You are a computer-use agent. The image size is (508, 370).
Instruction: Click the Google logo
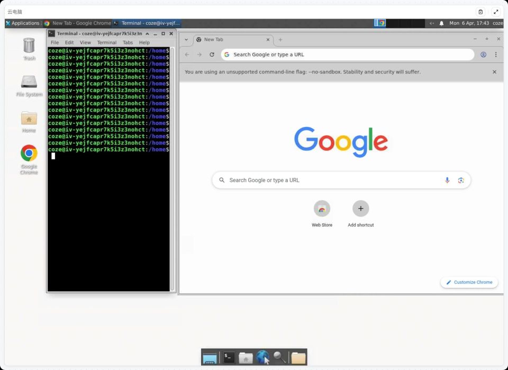(x=341, y=142)
